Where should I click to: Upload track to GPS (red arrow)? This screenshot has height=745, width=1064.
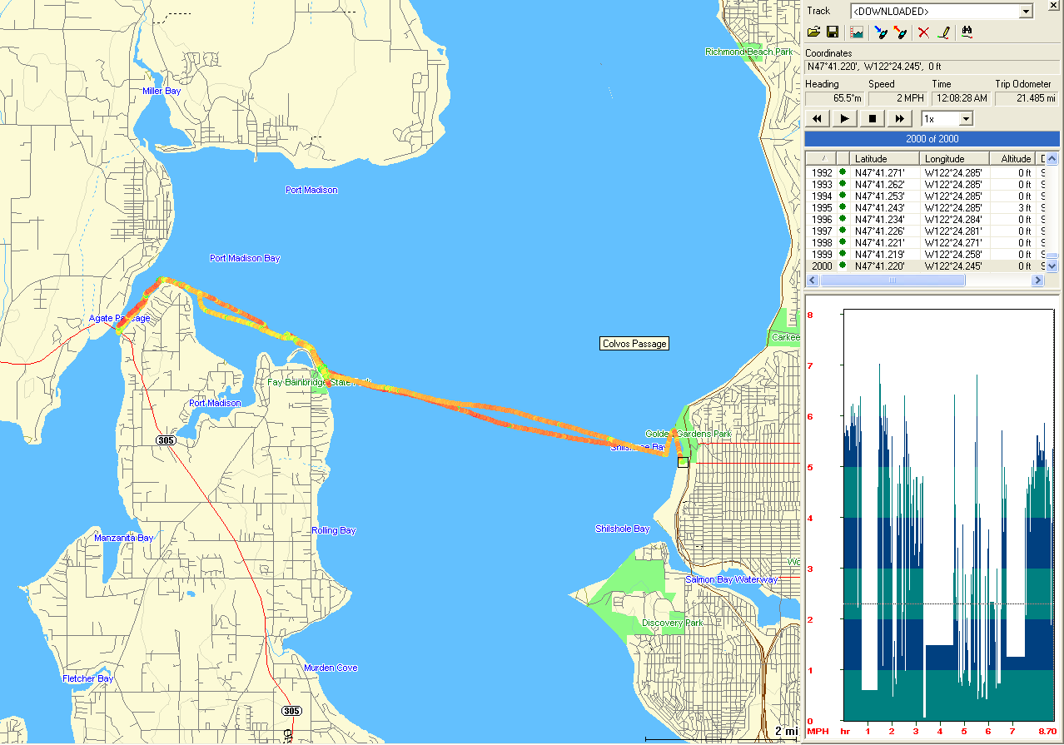pyautogui.click(x=899, y=32)
